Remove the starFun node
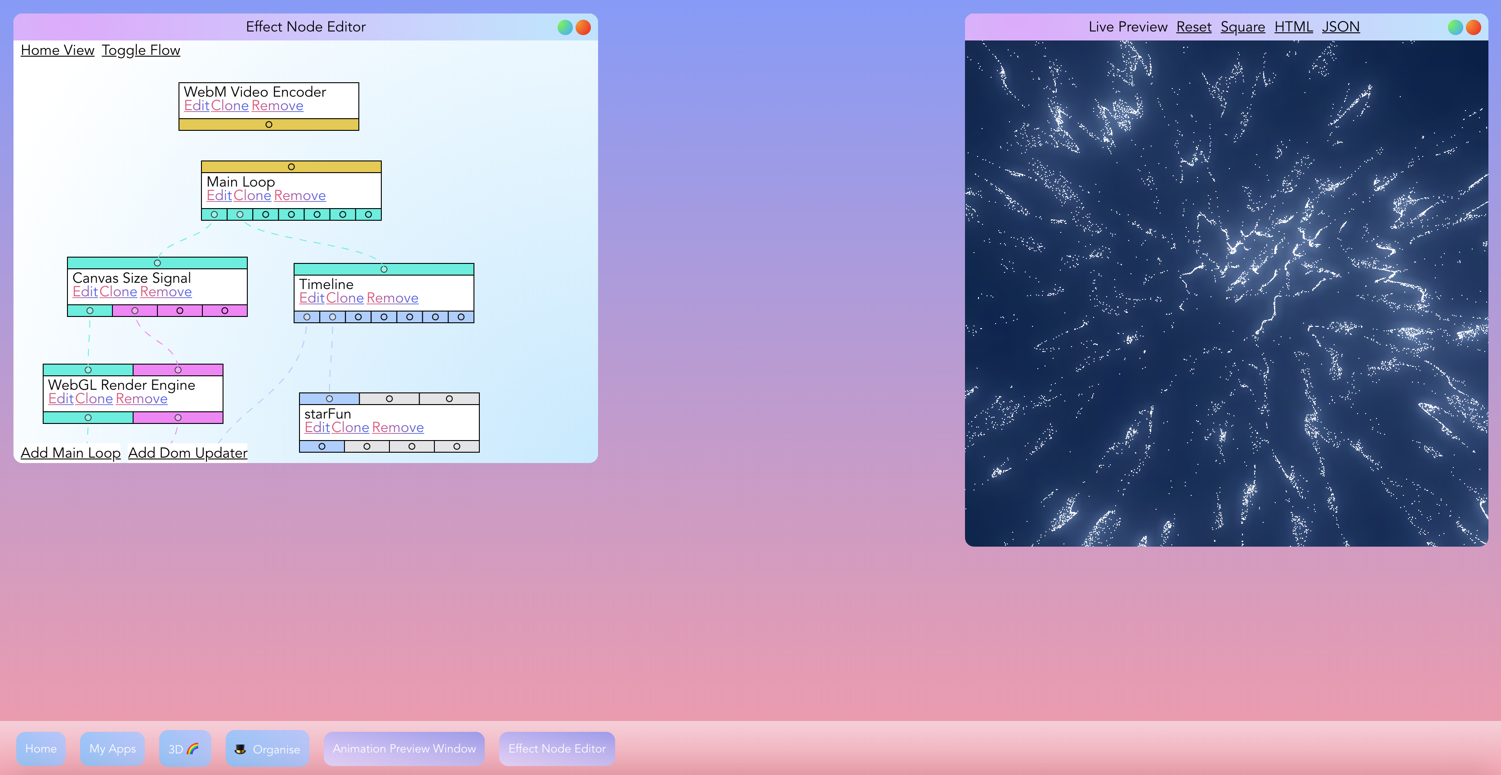Viewport: 1501px width, 775px height. pos(398,427)
